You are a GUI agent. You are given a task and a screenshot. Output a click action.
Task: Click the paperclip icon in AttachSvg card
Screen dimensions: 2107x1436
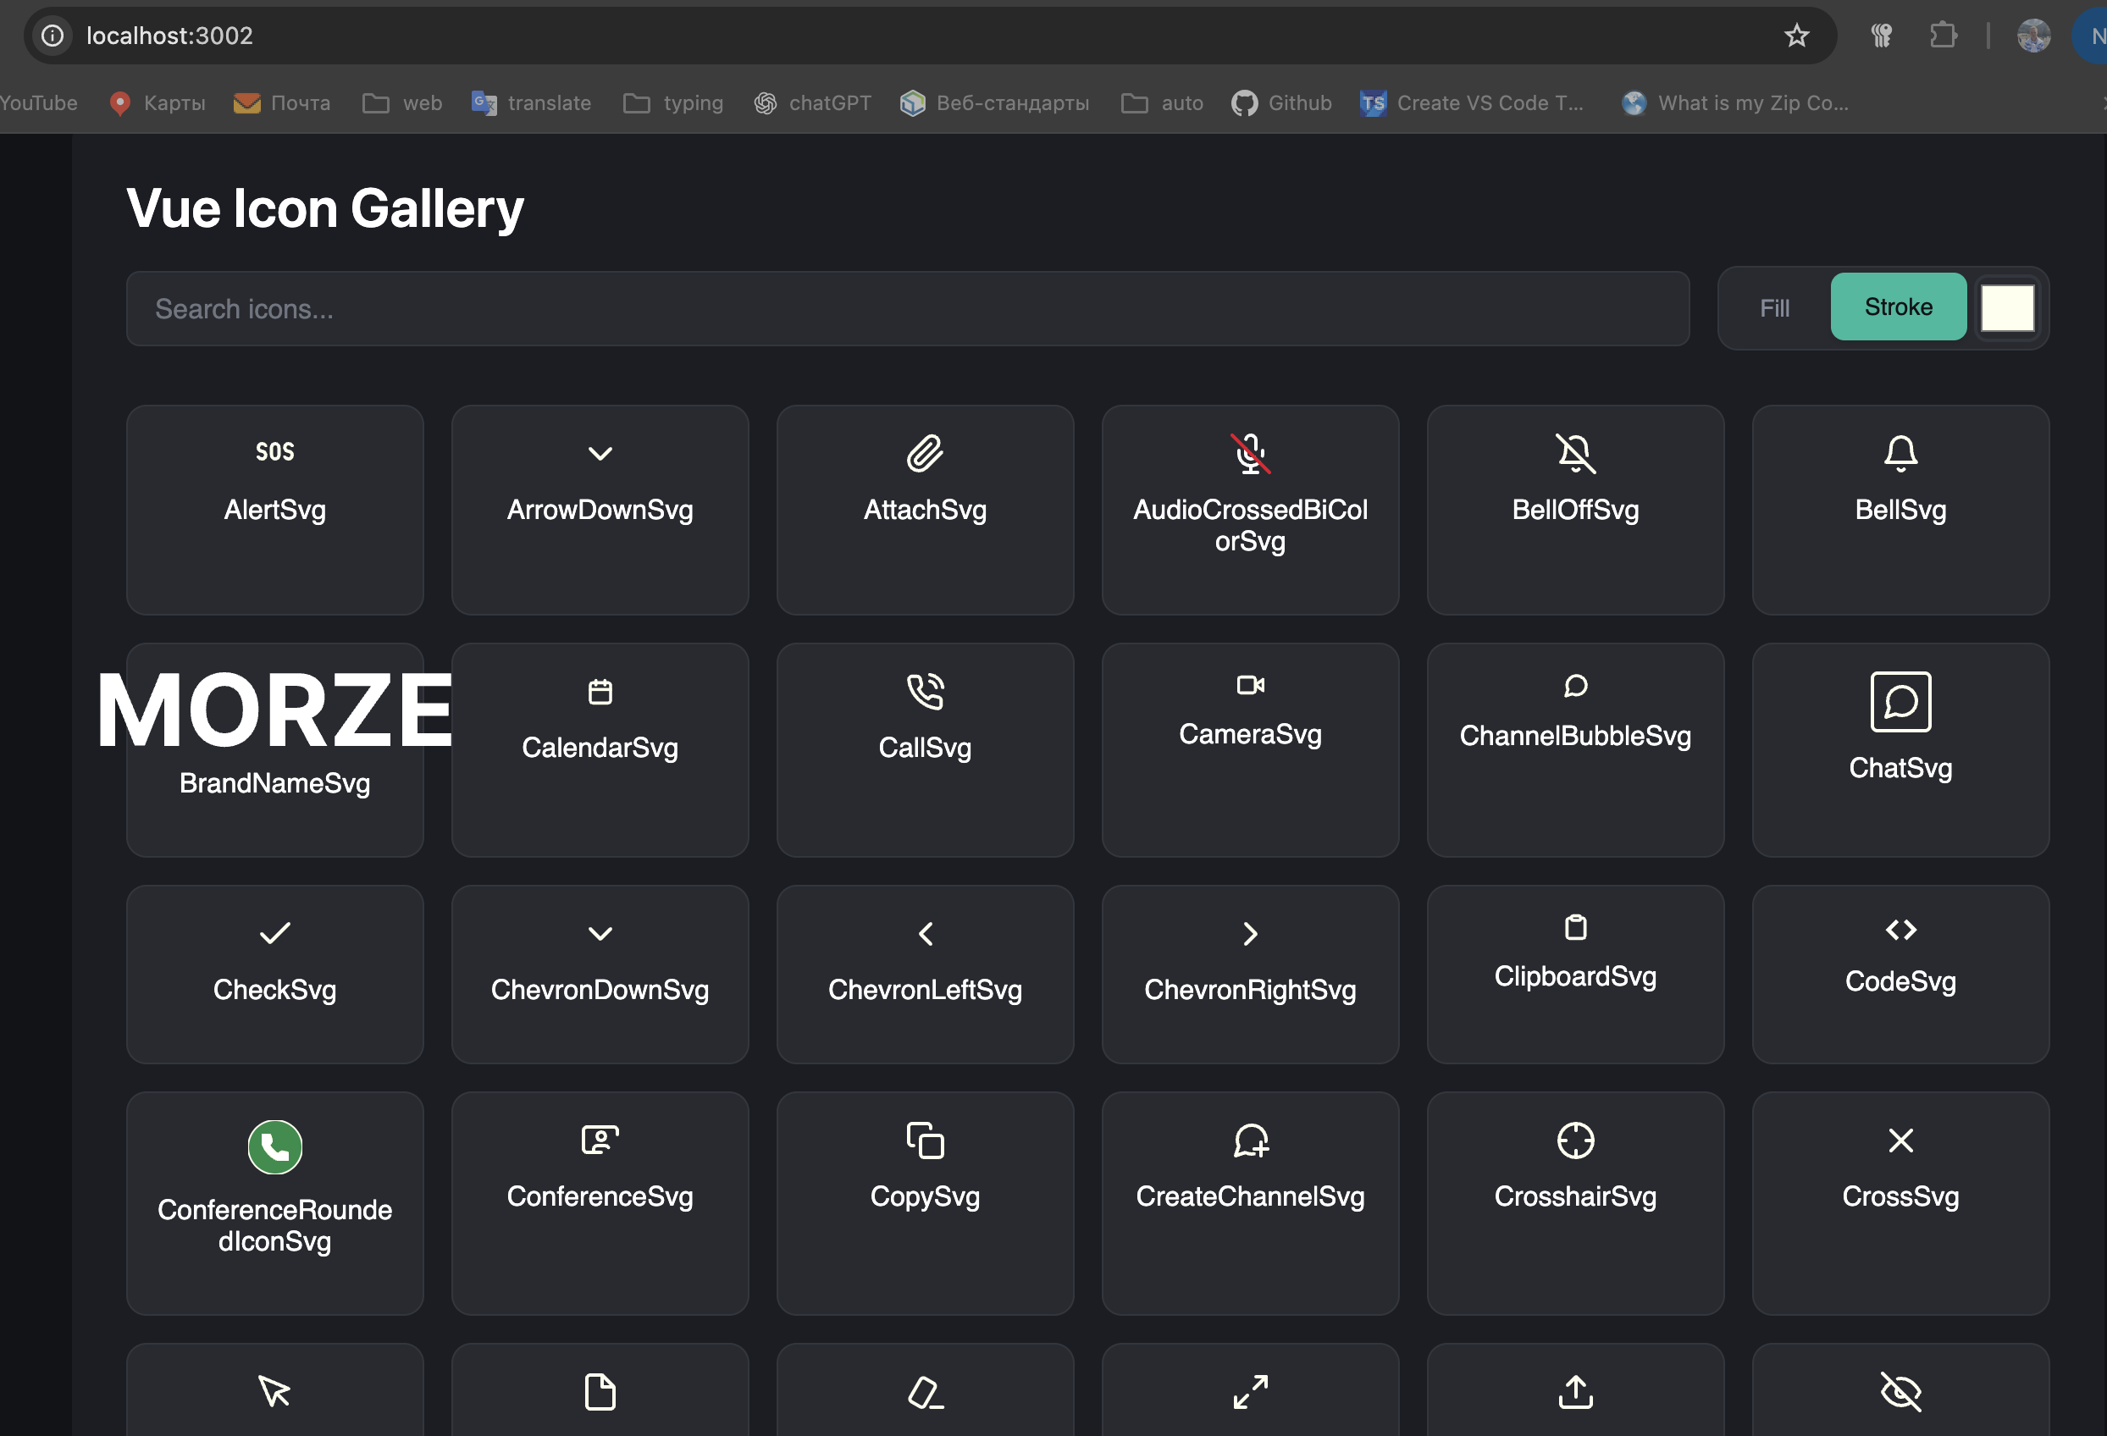tap(925, 453)
